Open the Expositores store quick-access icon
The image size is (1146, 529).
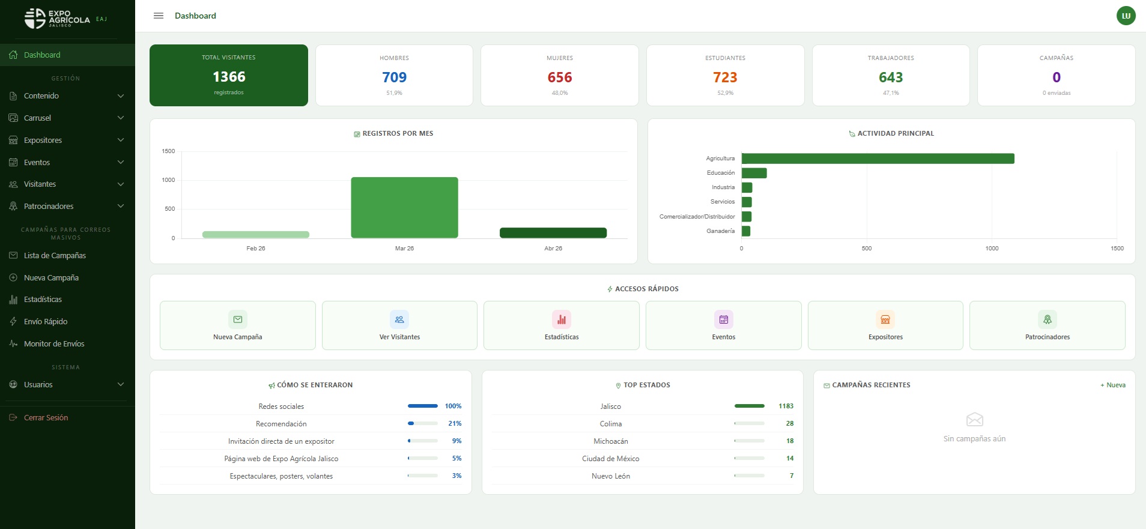click(x=885, y=319)
